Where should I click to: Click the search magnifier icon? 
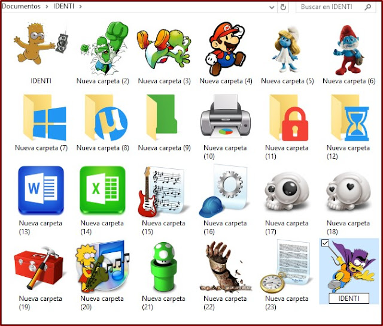point(367,7)
